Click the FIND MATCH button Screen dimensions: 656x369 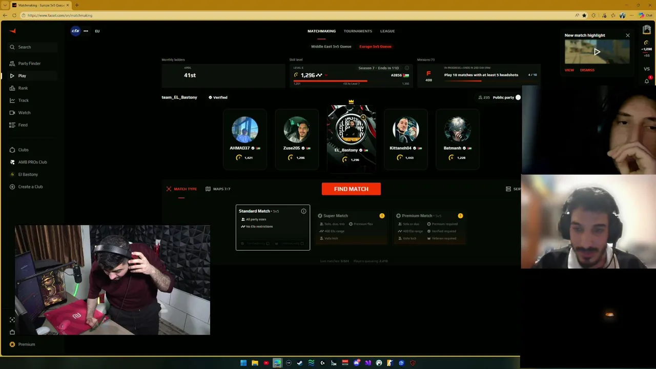(351, 189)
